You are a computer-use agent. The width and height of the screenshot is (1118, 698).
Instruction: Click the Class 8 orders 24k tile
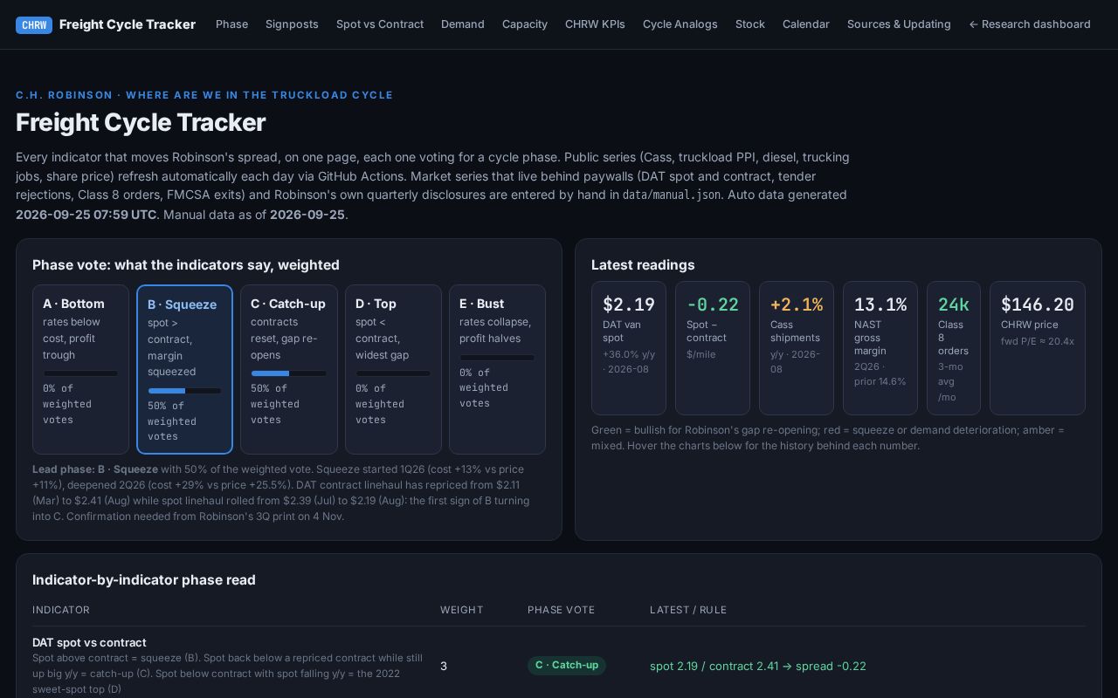(x=954, y=348)
